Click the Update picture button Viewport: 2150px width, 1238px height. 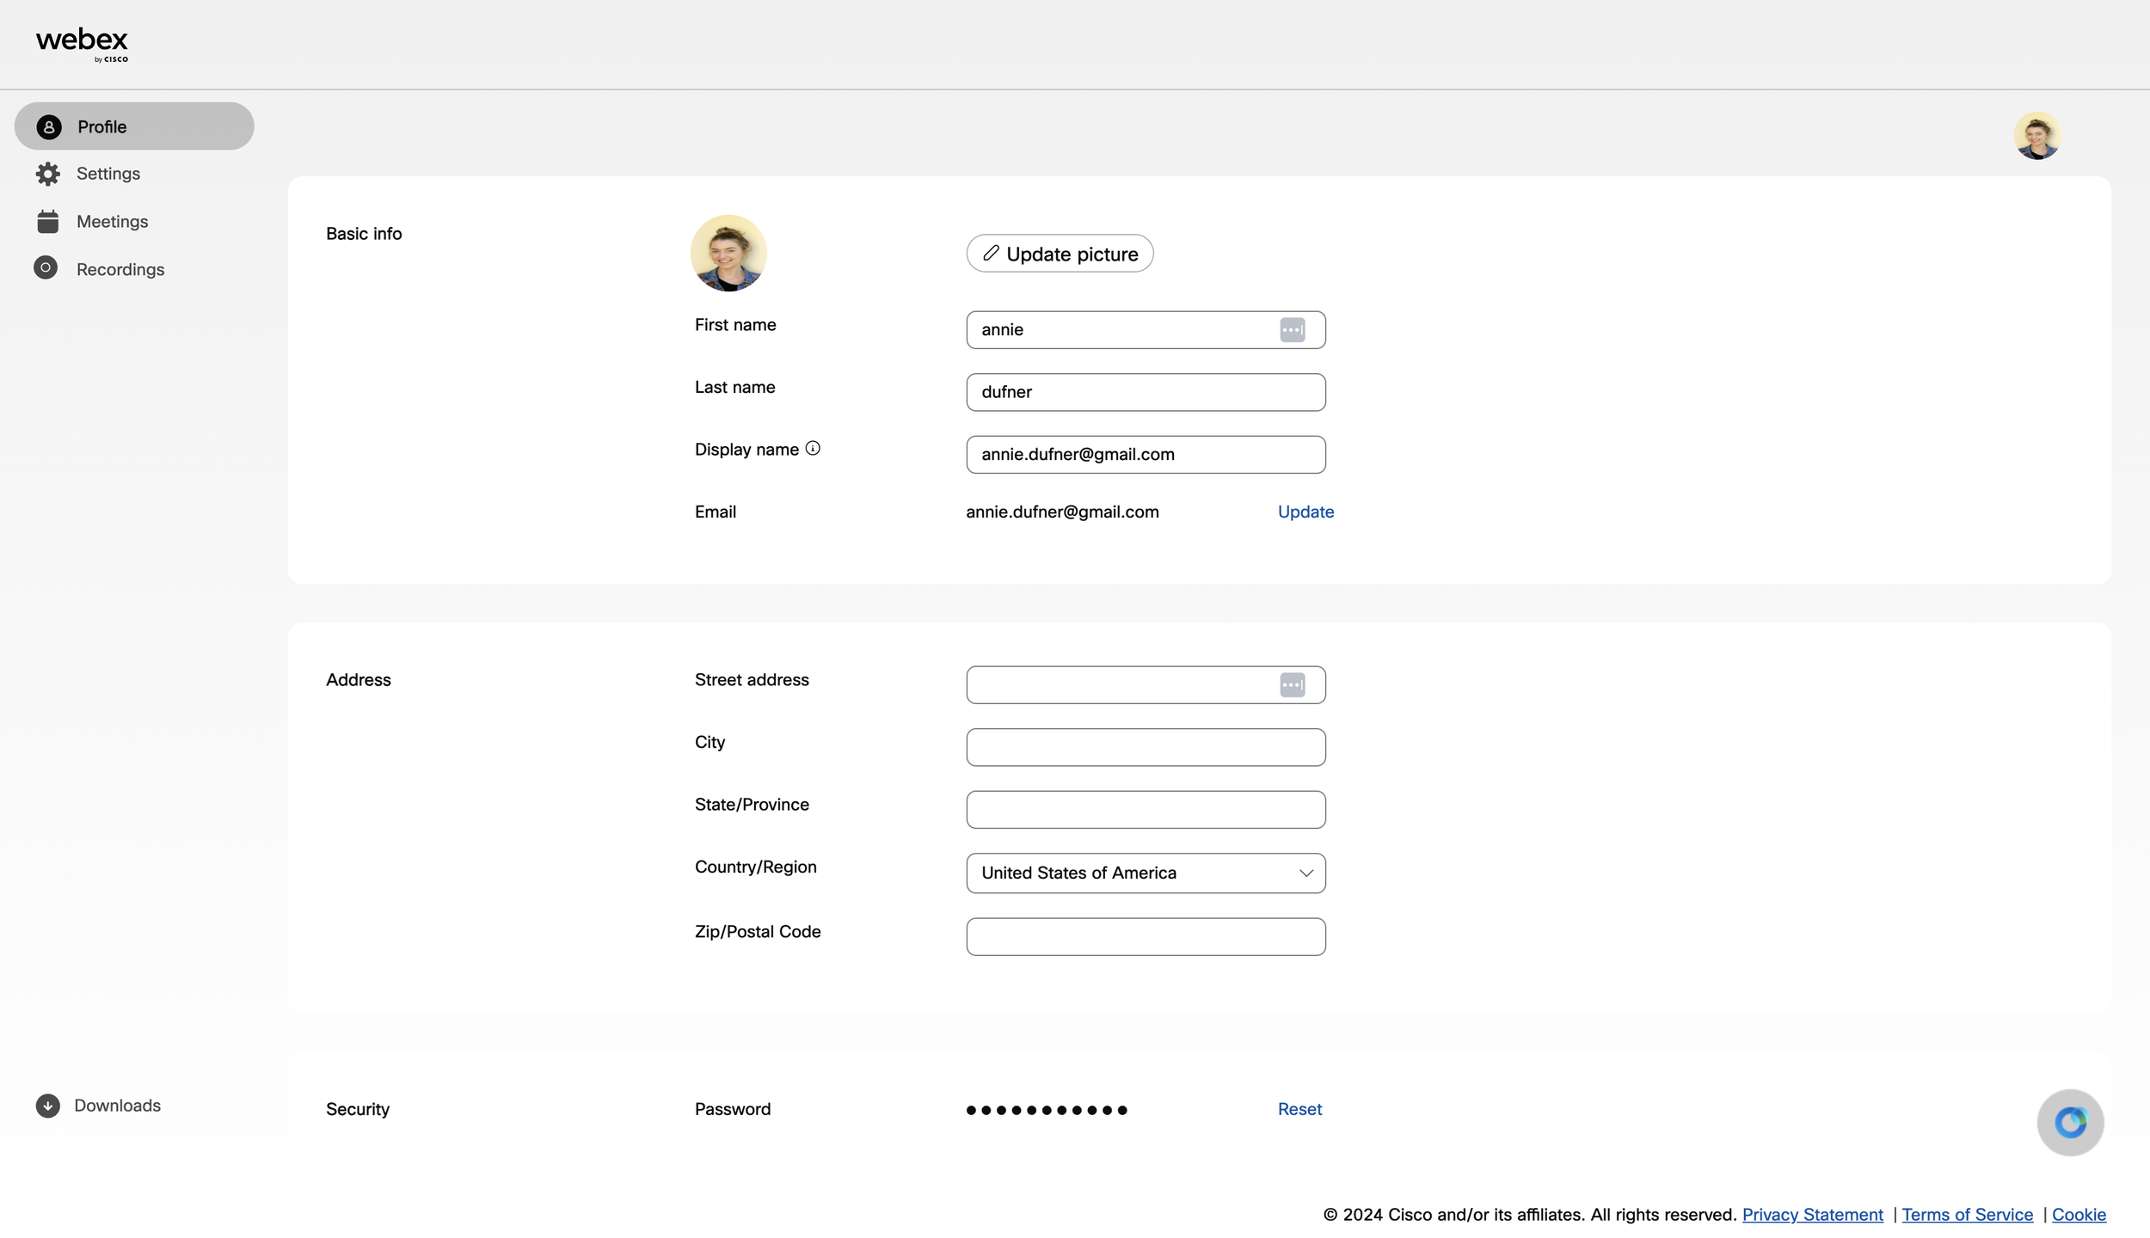pos(1060,254)
